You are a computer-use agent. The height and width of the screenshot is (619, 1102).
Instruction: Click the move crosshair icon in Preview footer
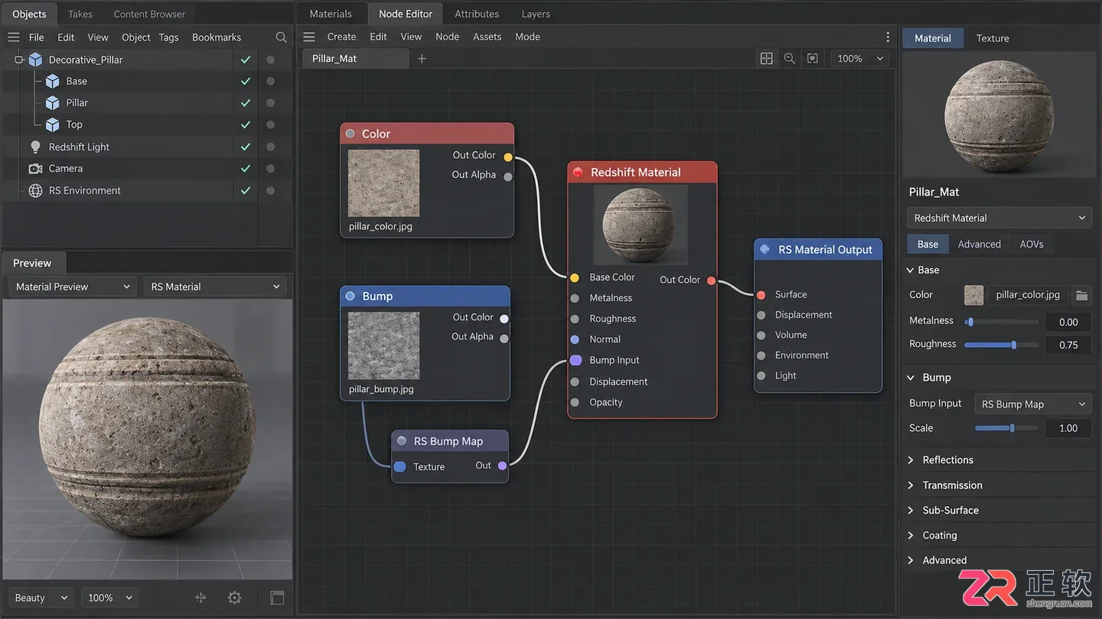tap(201, 598)
